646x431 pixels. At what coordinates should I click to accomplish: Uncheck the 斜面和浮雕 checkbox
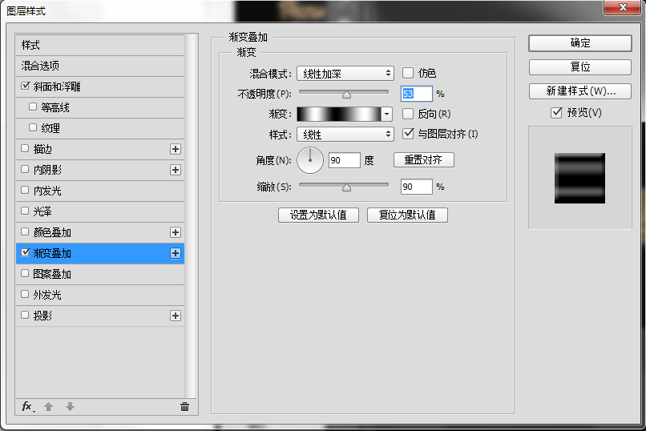tap(26, 86)
